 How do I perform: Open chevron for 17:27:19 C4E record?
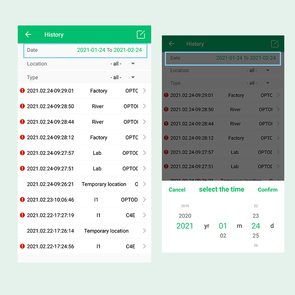(144, 215)
